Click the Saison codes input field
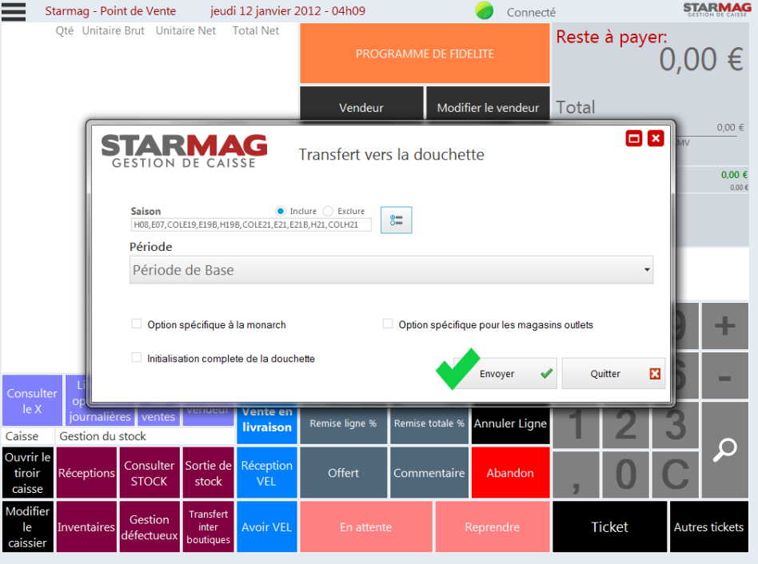This screenshot has height=564, width=758. pyautogui.click(x=251, y=224)
